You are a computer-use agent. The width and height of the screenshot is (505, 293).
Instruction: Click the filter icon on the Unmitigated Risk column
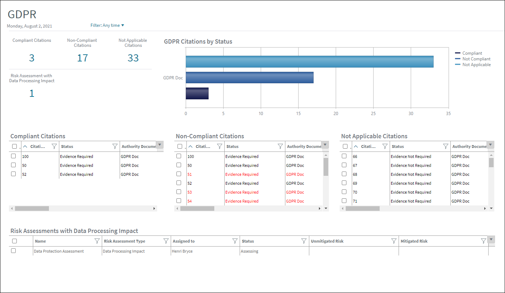(394, 241)
